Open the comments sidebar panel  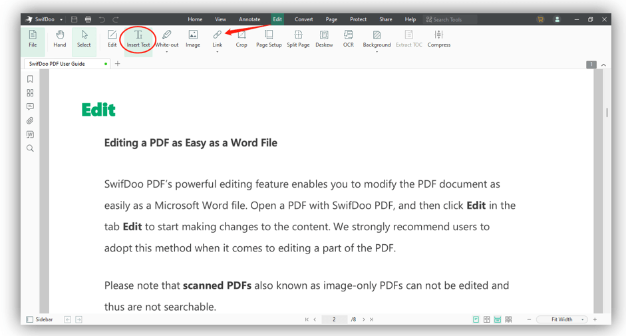30,106
